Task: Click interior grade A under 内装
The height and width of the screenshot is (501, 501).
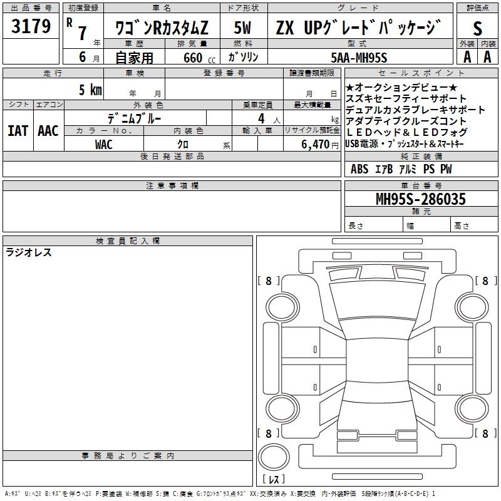Action: click(487, 57)
